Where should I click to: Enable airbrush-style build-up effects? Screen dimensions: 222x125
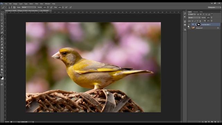pos(66,7)
